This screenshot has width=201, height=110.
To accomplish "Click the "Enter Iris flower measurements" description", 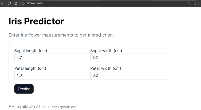I will pyautogui.click(x=61, y=35).
